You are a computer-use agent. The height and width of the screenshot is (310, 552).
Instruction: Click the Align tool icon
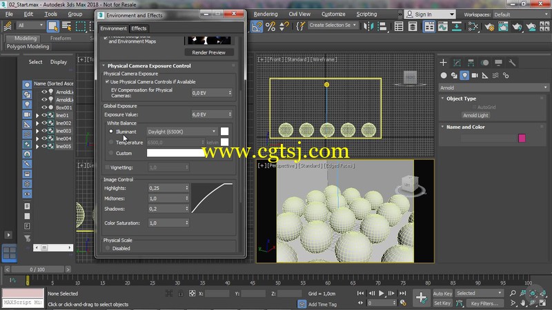(382, 26)
